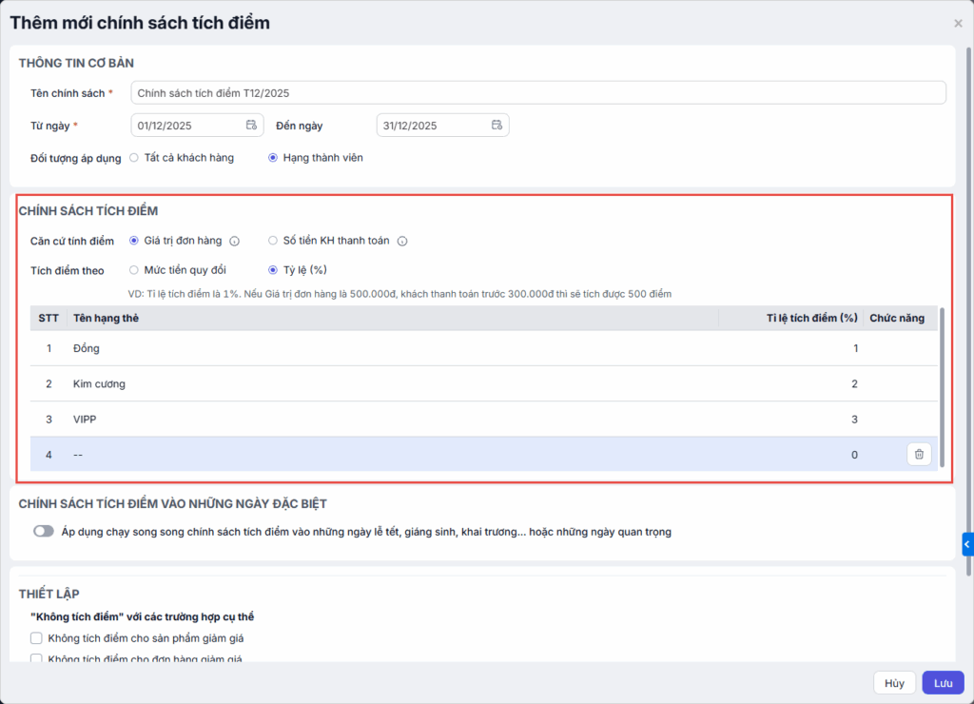Click the Tên chính sách input field
The image size is (974, 704).
pyautogui.click(x=538, y=92)
